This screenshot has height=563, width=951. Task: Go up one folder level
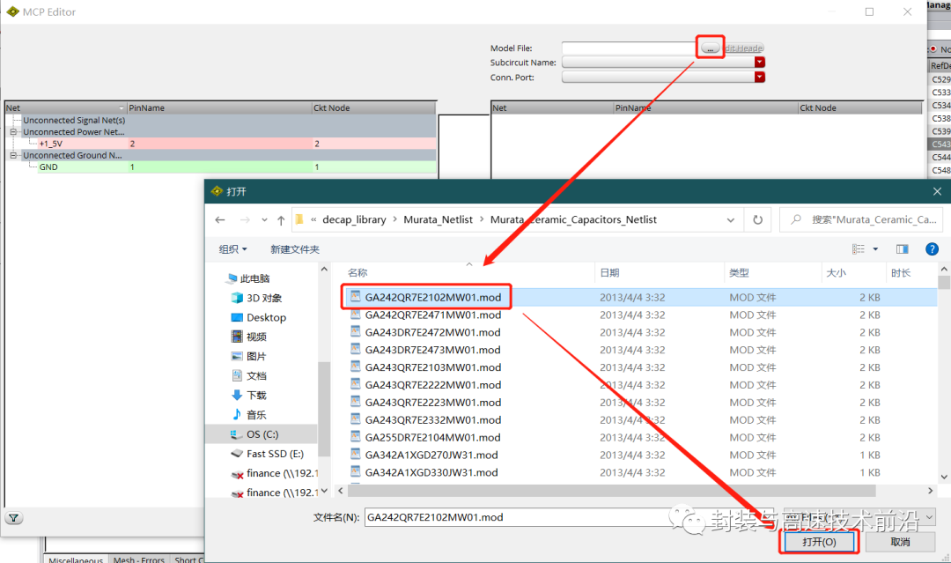click(x=281, y=219)
